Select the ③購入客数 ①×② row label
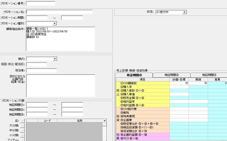Image resolution: width=227 pixels, height=141 pixels. point(145,91)
